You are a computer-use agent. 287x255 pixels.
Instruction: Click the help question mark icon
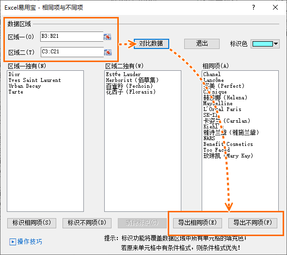(x=254, y=7)
